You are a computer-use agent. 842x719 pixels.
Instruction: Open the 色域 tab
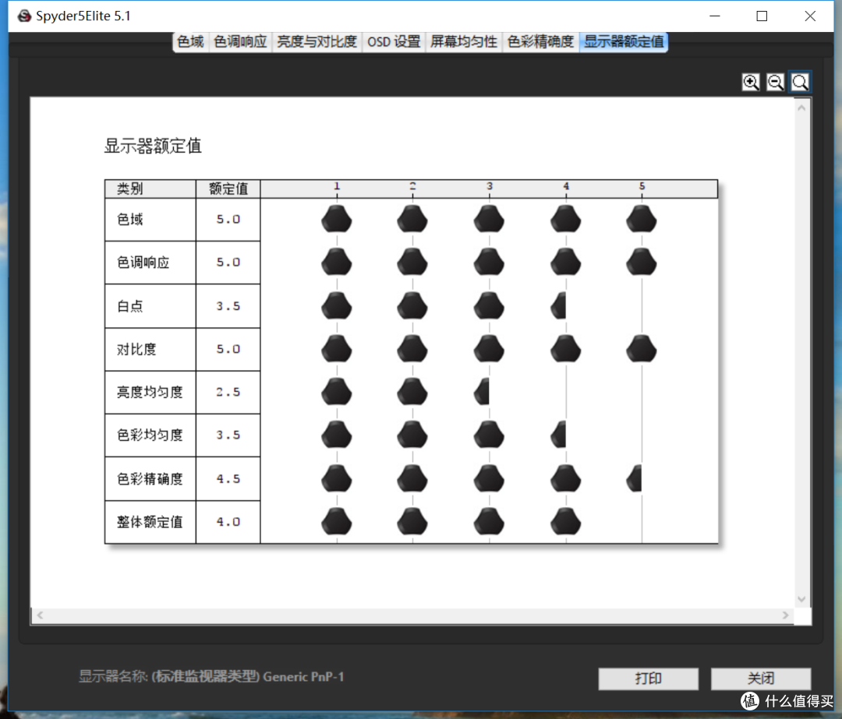[x=191, y=42]
